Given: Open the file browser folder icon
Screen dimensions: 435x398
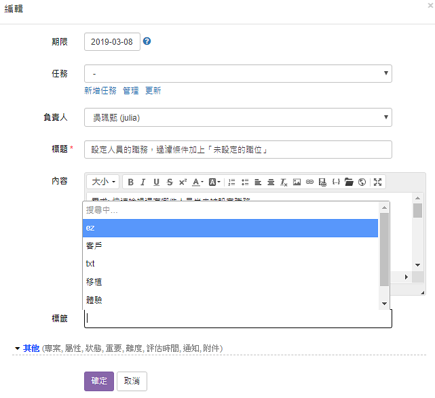Looking at the screenshot, I should (x=349, y=182).
